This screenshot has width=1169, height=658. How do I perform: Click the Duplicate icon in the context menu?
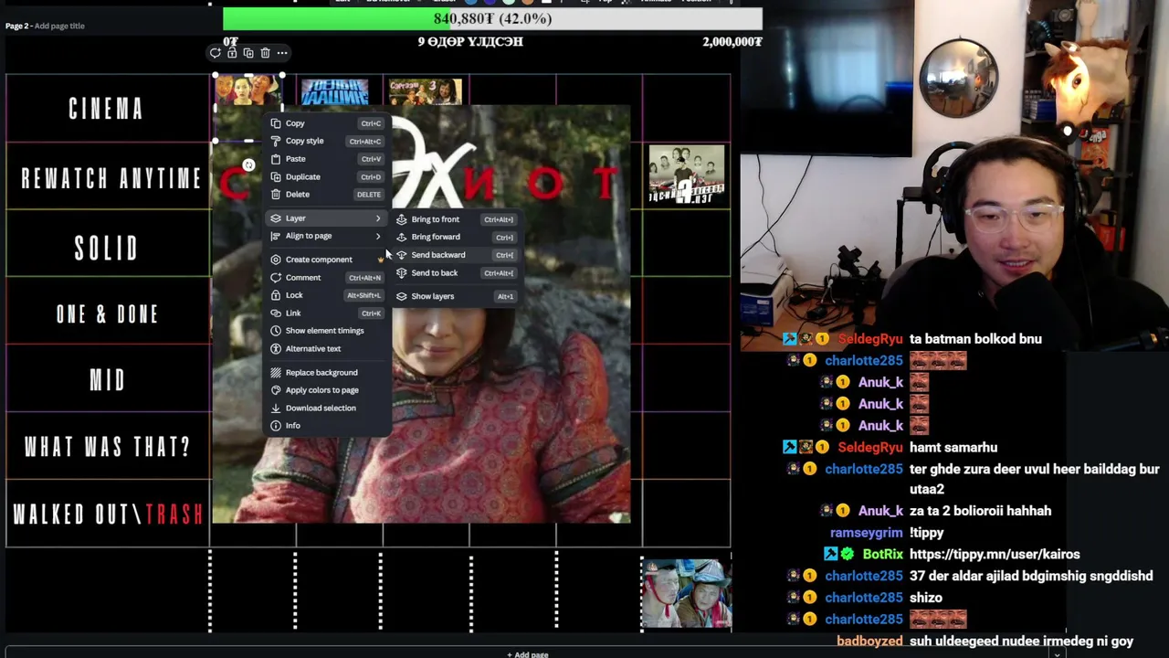coord(276,176)
